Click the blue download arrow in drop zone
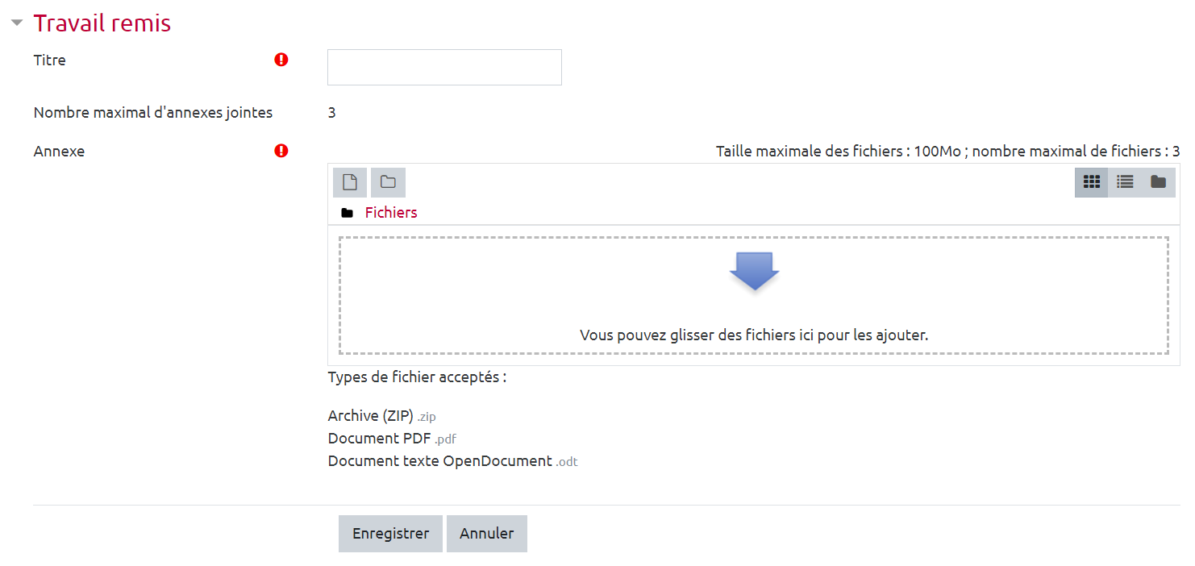 [754, 271]
